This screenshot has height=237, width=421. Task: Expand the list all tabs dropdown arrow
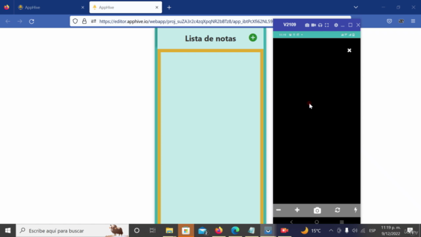click(x=356, y=7)
